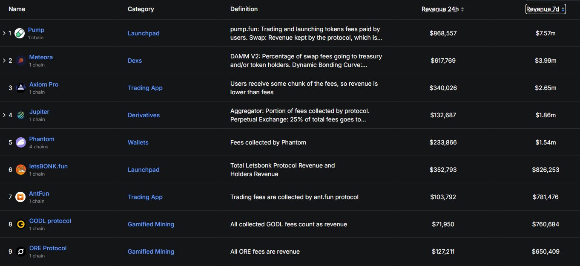Open Gamified Mining category for ORE Protocol
Screen dimensions: 580x266
(x=151, y=252)
